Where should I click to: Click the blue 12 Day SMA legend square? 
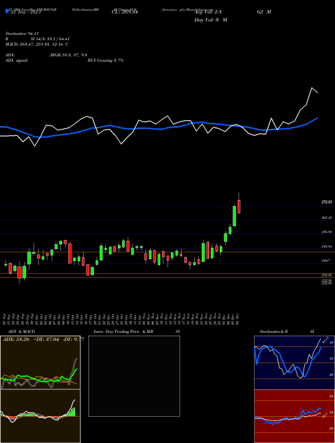pos(7,11)
